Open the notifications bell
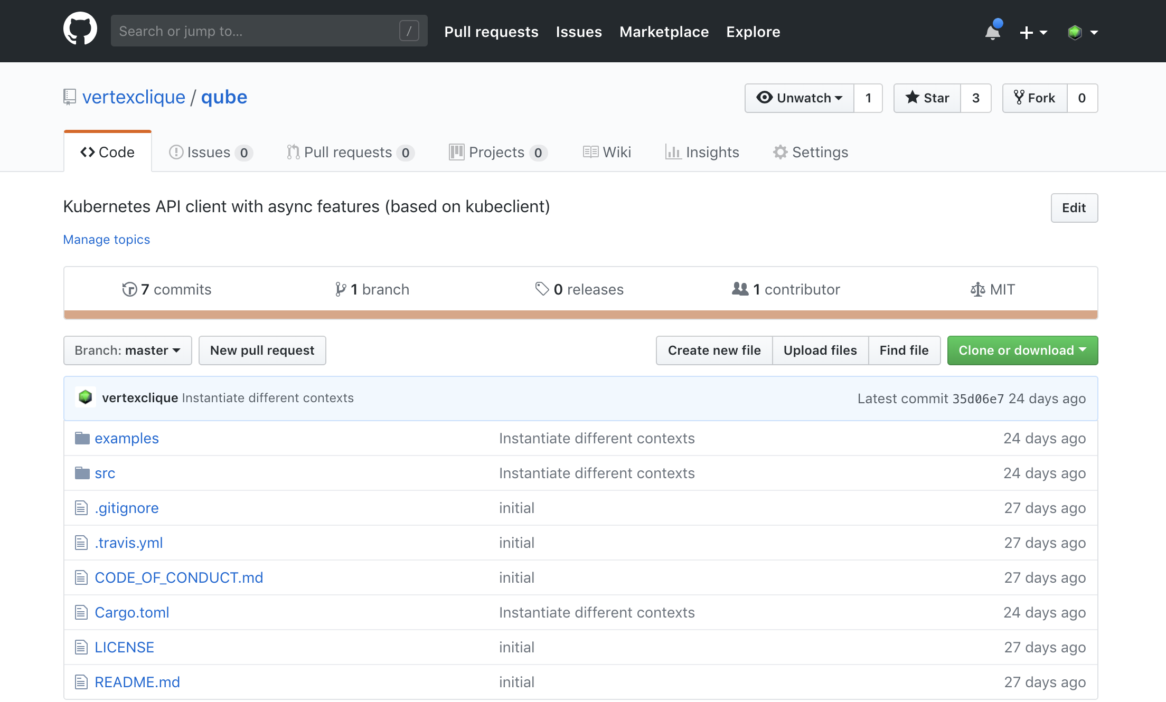1166x702 pixels. pyautogui.click(x=993, y=32)
